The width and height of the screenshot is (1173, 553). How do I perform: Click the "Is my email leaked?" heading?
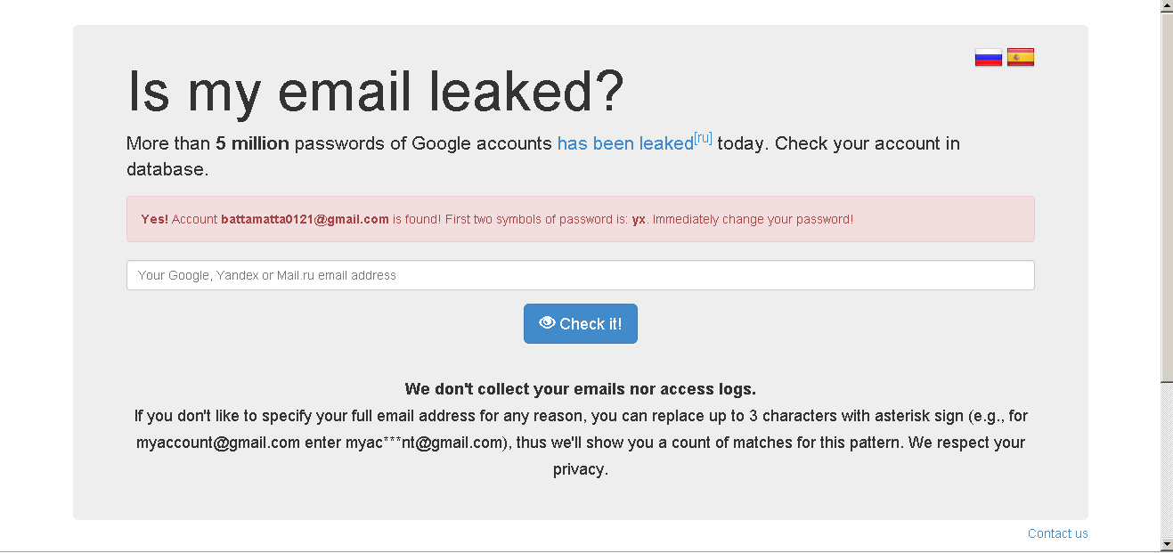(376, 91)
